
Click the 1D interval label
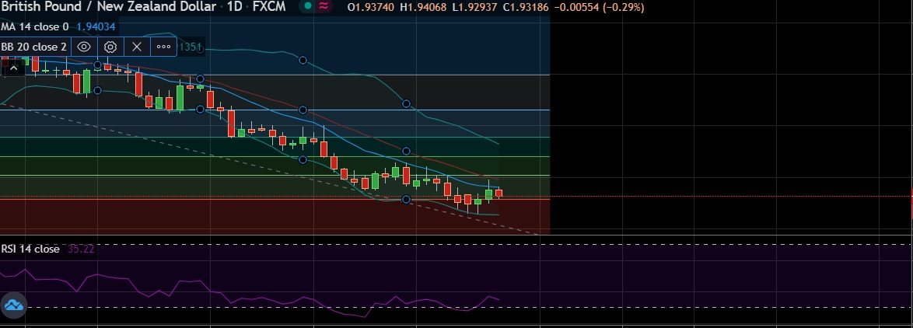pos(235,7)
